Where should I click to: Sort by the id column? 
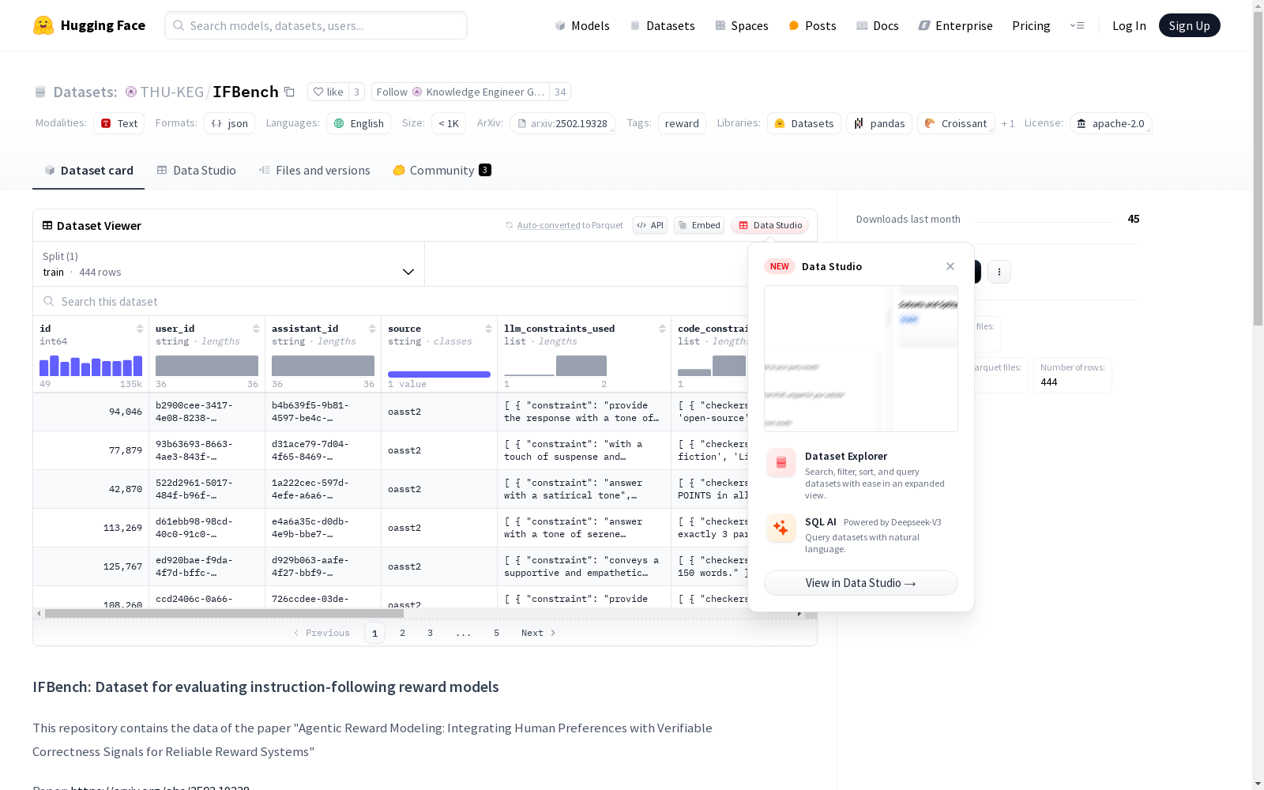click(x=140, y=329)
